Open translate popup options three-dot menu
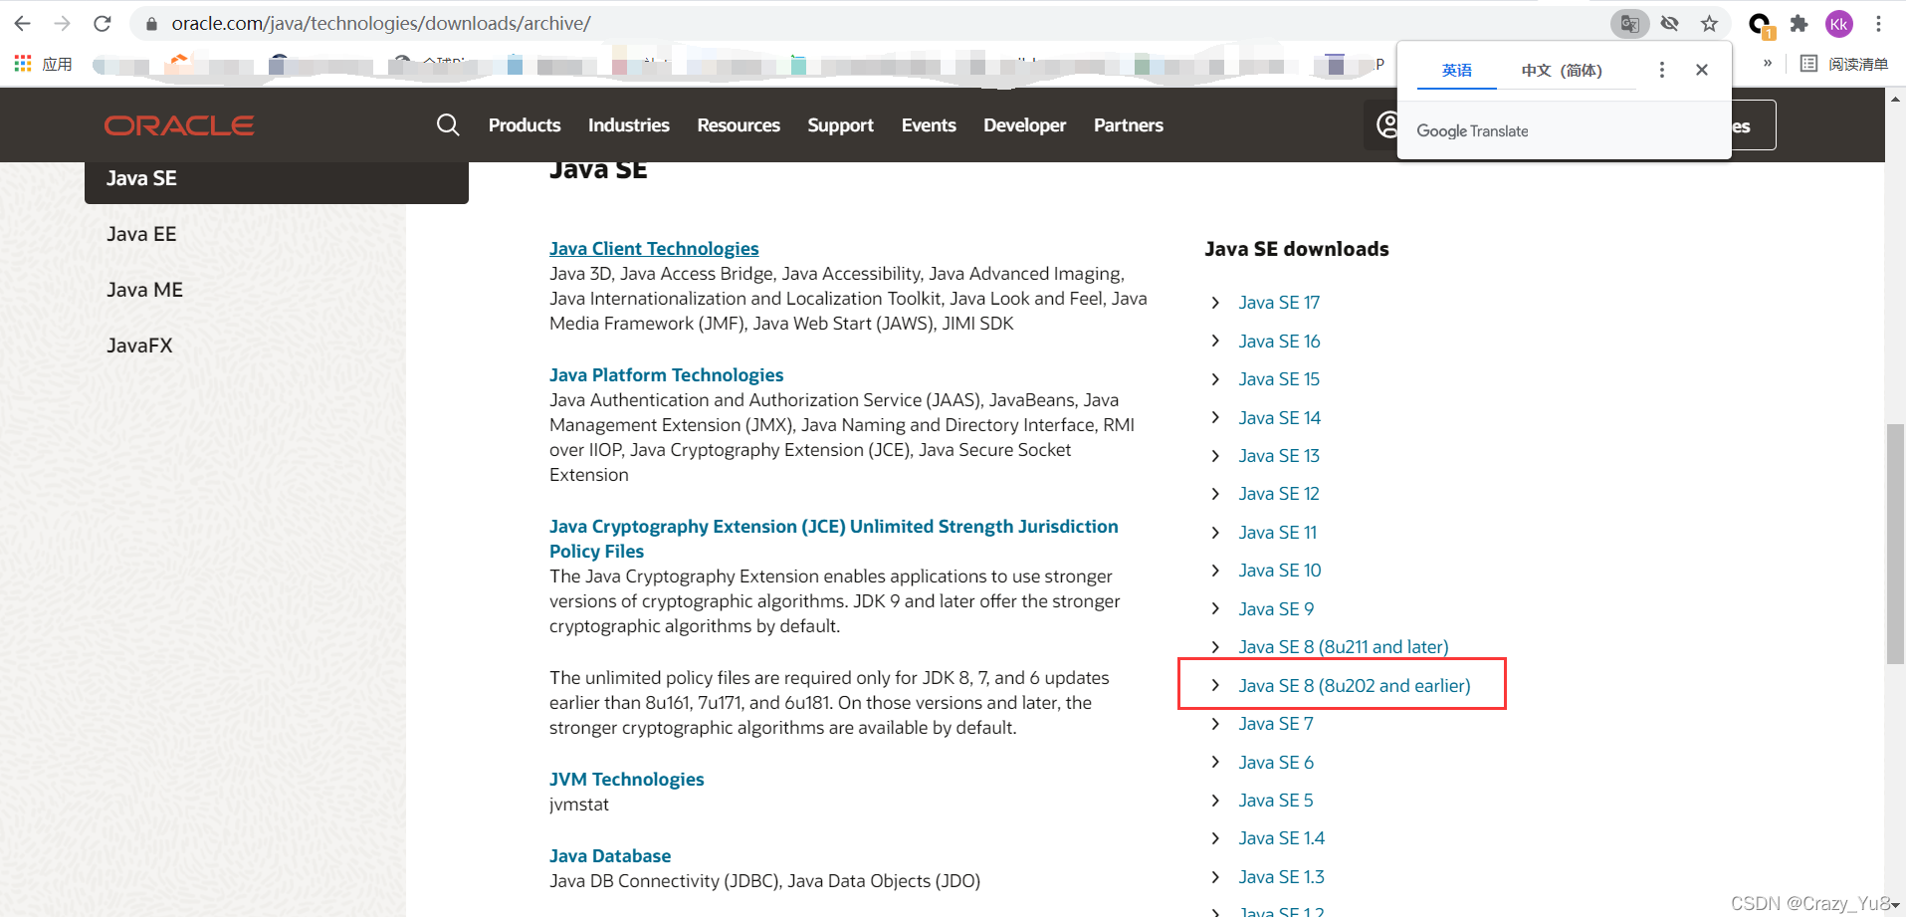This screenshot has height=923, width=1906. coord(1661,70)
